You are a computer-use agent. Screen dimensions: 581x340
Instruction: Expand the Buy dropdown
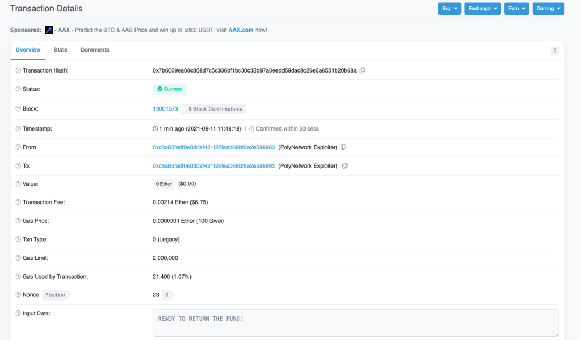pos(449,9)
